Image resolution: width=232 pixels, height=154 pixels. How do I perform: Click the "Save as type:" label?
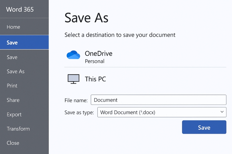(x=79, y=112)
